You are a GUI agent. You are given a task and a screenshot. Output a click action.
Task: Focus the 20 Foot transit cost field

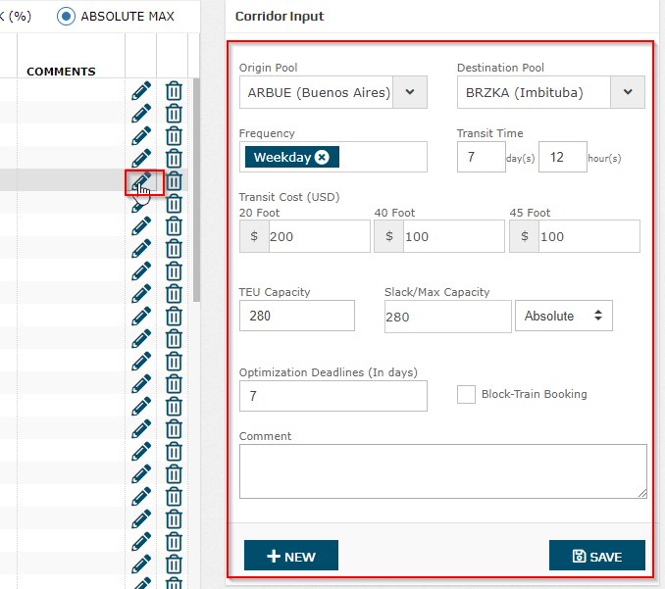[x=318, y=236]
